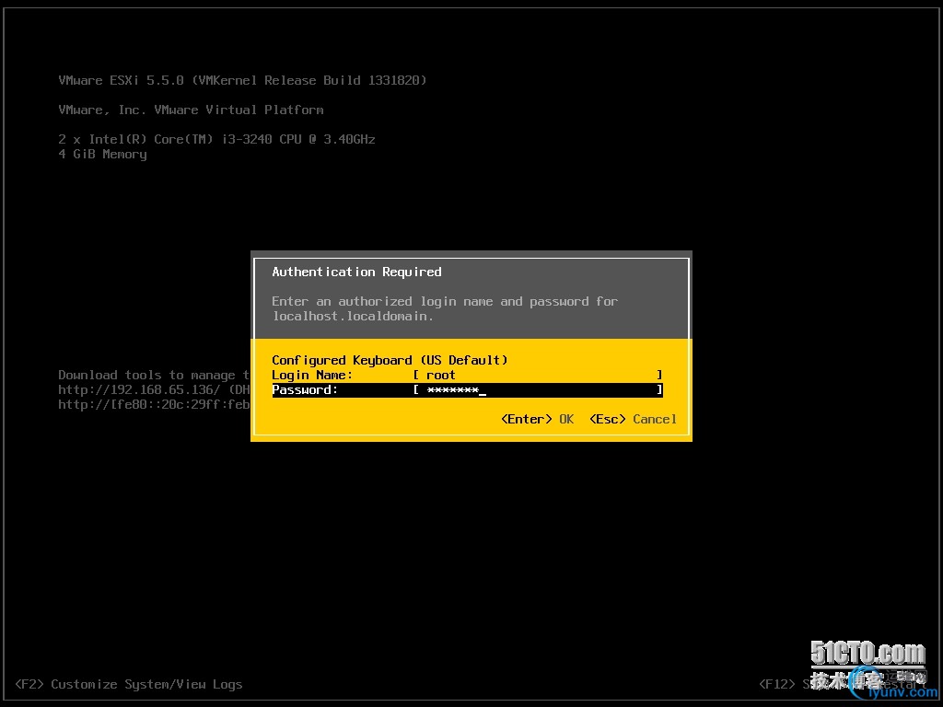Click the Authentication Required title
The image size is (943, 707).
356,272
